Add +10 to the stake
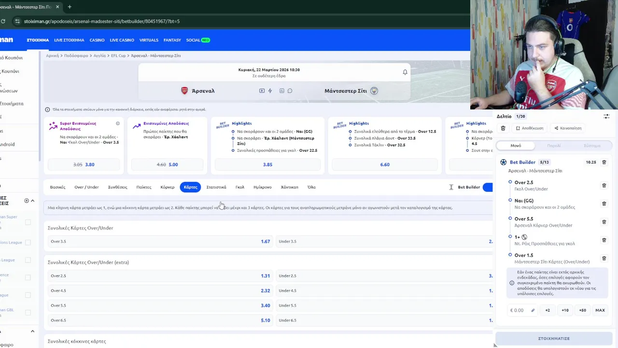 pos(565,310)
